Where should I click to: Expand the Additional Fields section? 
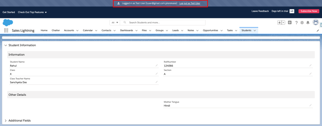click(6, 121)
